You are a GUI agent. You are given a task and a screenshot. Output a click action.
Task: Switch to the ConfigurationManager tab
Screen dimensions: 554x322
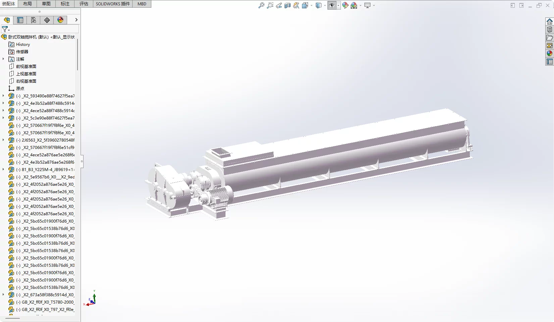pos(34,20)
